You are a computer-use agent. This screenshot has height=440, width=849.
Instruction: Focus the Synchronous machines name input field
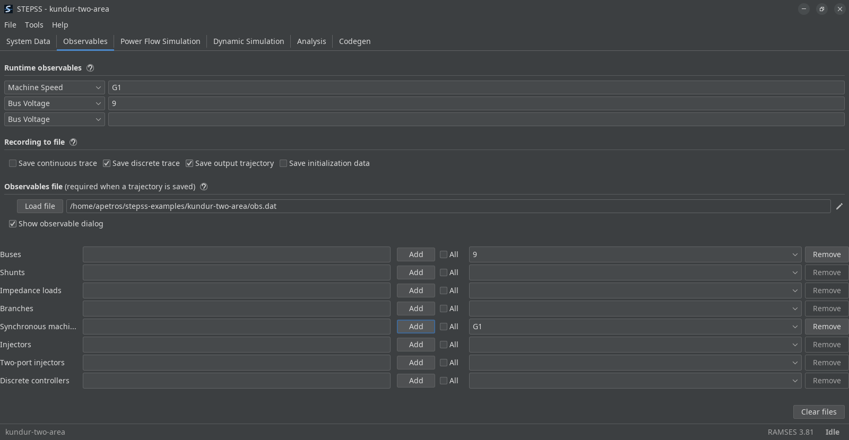coord(237,327)
